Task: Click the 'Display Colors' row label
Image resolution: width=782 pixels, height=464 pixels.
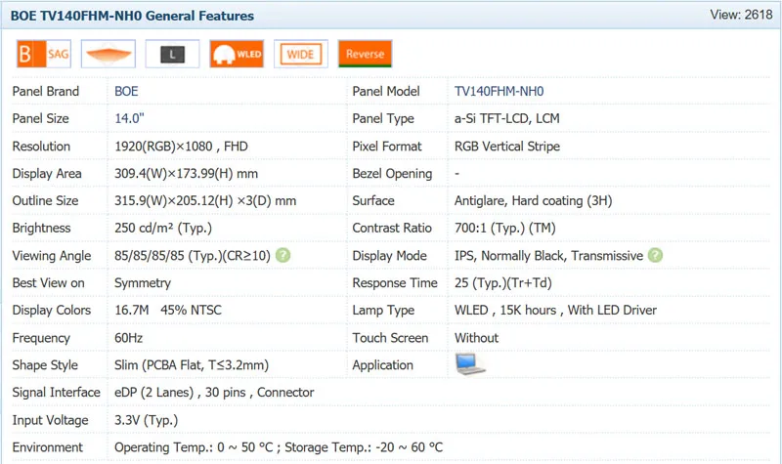Action: (x=52, y=310)
